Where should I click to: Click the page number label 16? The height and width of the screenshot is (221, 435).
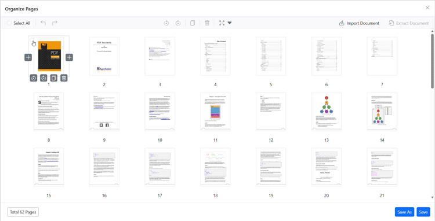click(x=104, y=196)
